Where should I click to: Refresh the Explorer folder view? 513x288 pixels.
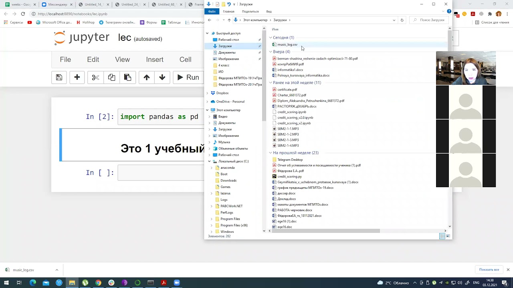[402, 20]
